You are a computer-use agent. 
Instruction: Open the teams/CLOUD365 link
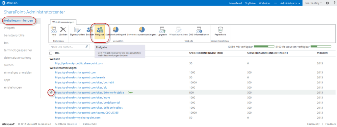pyautogui.click(x=87, y=113)
